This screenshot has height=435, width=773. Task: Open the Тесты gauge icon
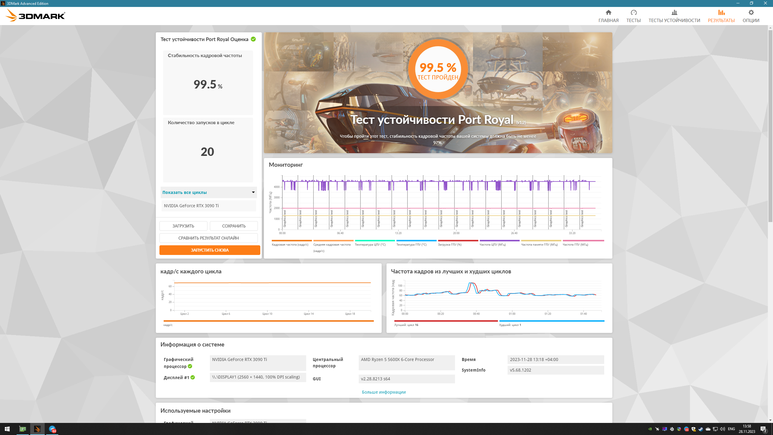(x=633, y=12)
